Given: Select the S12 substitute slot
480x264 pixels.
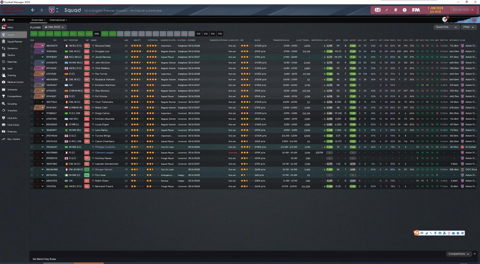Looking at the screenshot, I should point(198,34).
